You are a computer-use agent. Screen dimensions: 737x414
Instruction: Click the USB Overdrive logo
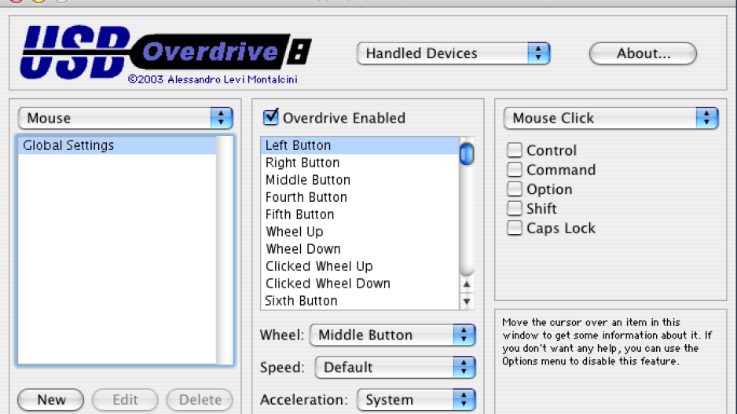[166, 53]
